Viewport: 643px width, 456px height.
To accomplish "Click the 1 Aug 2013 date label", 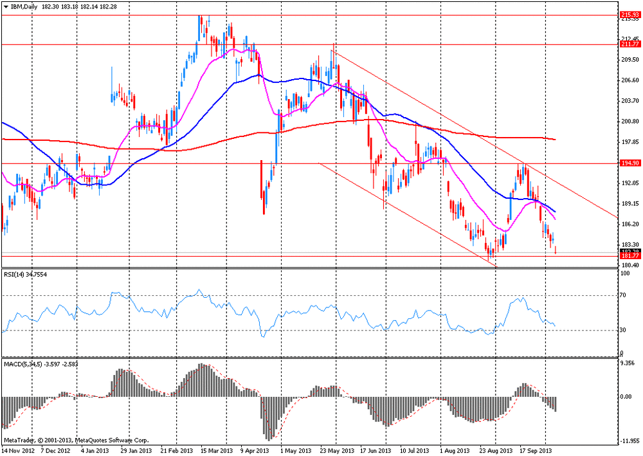I will 455,451.
